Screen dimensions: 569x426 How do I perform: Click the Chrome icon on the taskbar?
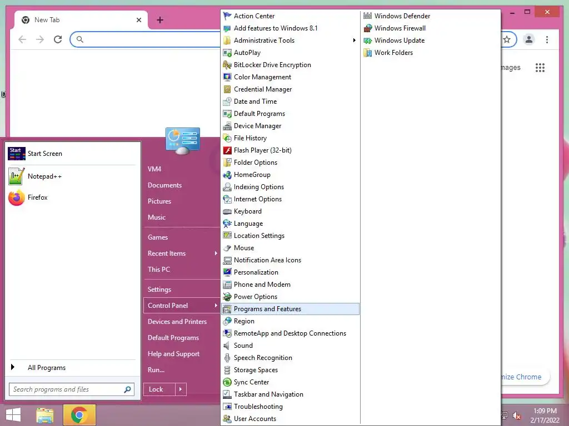(79, 415)
